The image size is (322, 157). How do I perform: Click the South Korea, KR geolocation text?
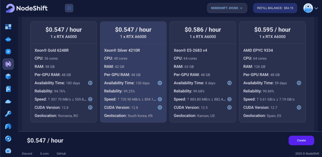coord(140,116)
